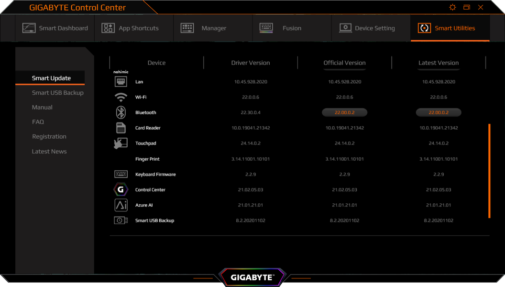Image resolution: width=505 pixels, height=287 pixels.
Task: Click the Device Setting laptop icon
Action: click(345, 28)
